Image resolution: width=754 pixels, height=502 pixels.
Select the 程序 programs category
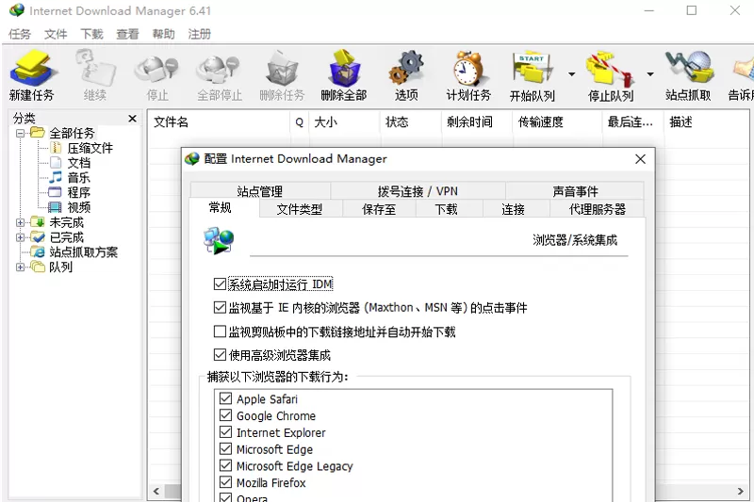point(79,193)
